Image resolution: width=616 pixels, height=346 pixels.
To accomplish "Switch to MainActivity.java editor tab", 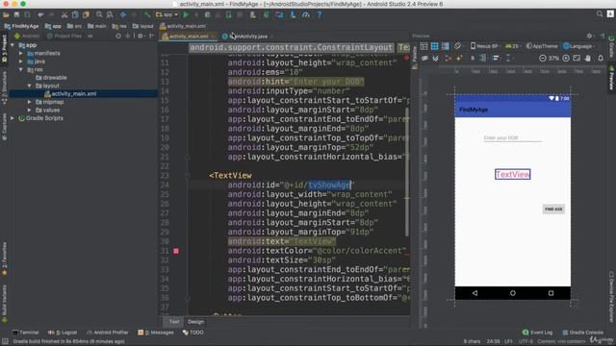I will point(247,37).
